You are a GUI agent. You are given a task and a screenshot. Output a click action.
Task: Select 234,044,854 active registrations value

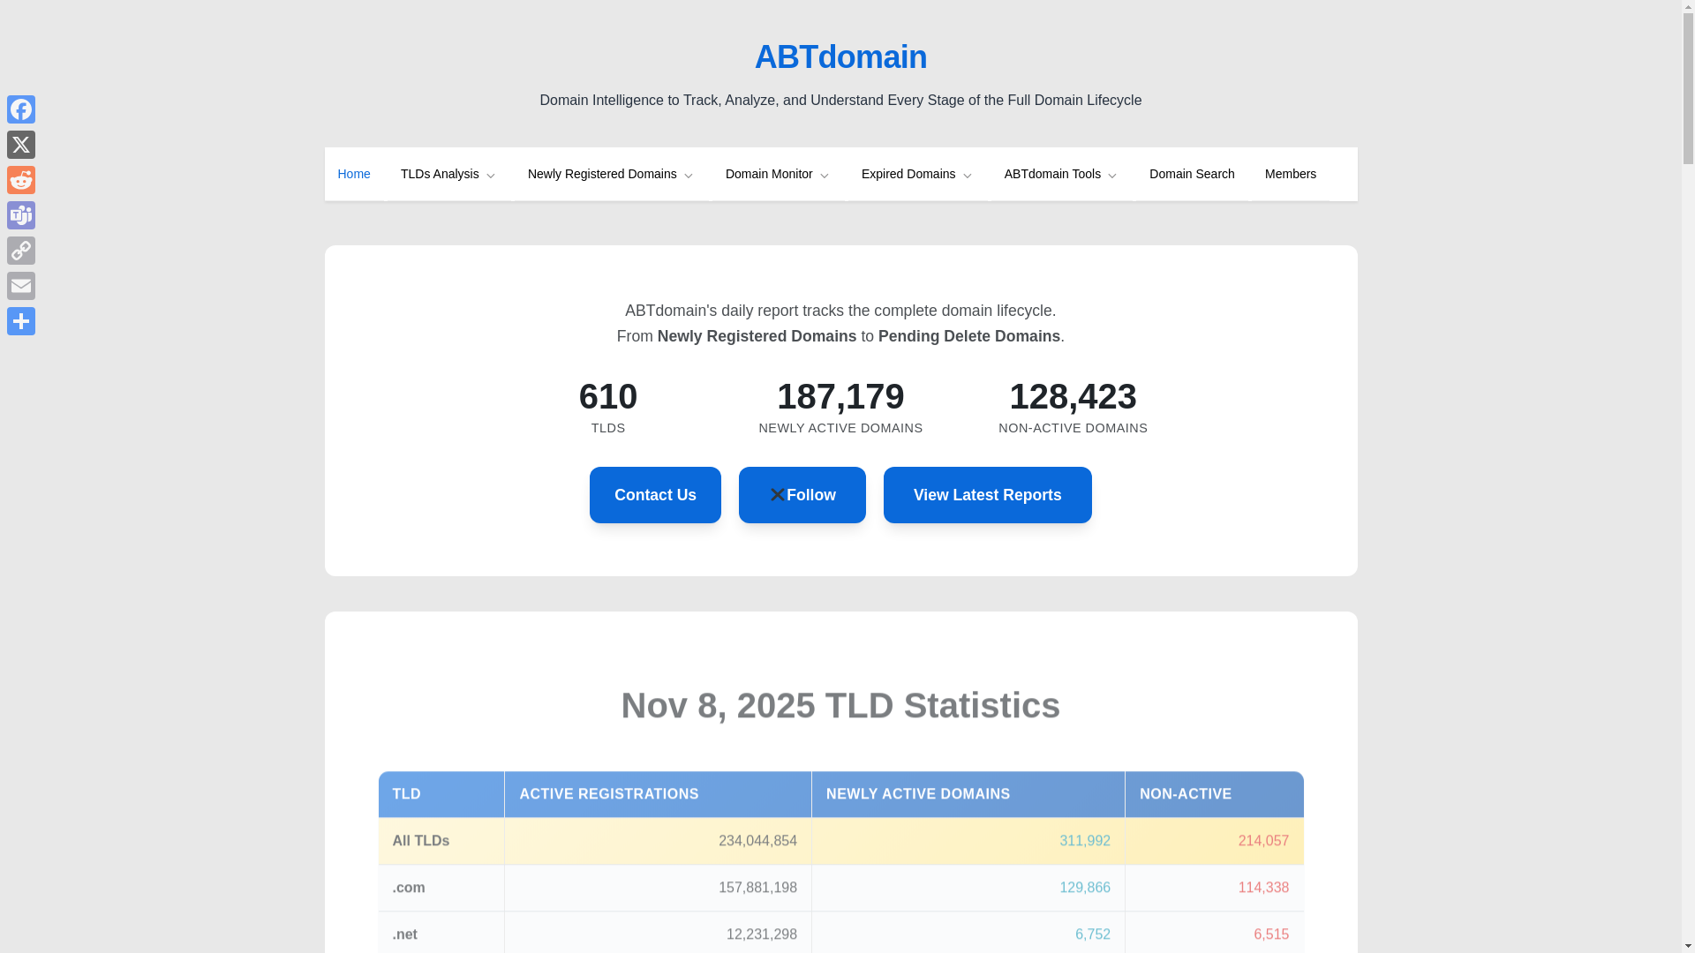757,841
